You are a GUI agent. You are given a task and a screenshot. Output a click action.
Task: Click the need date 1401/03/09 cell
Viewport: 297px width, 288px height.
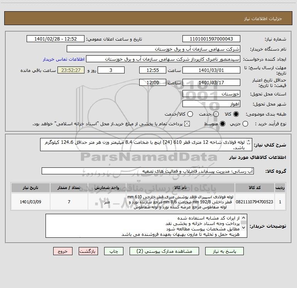[x=30, y=202]
